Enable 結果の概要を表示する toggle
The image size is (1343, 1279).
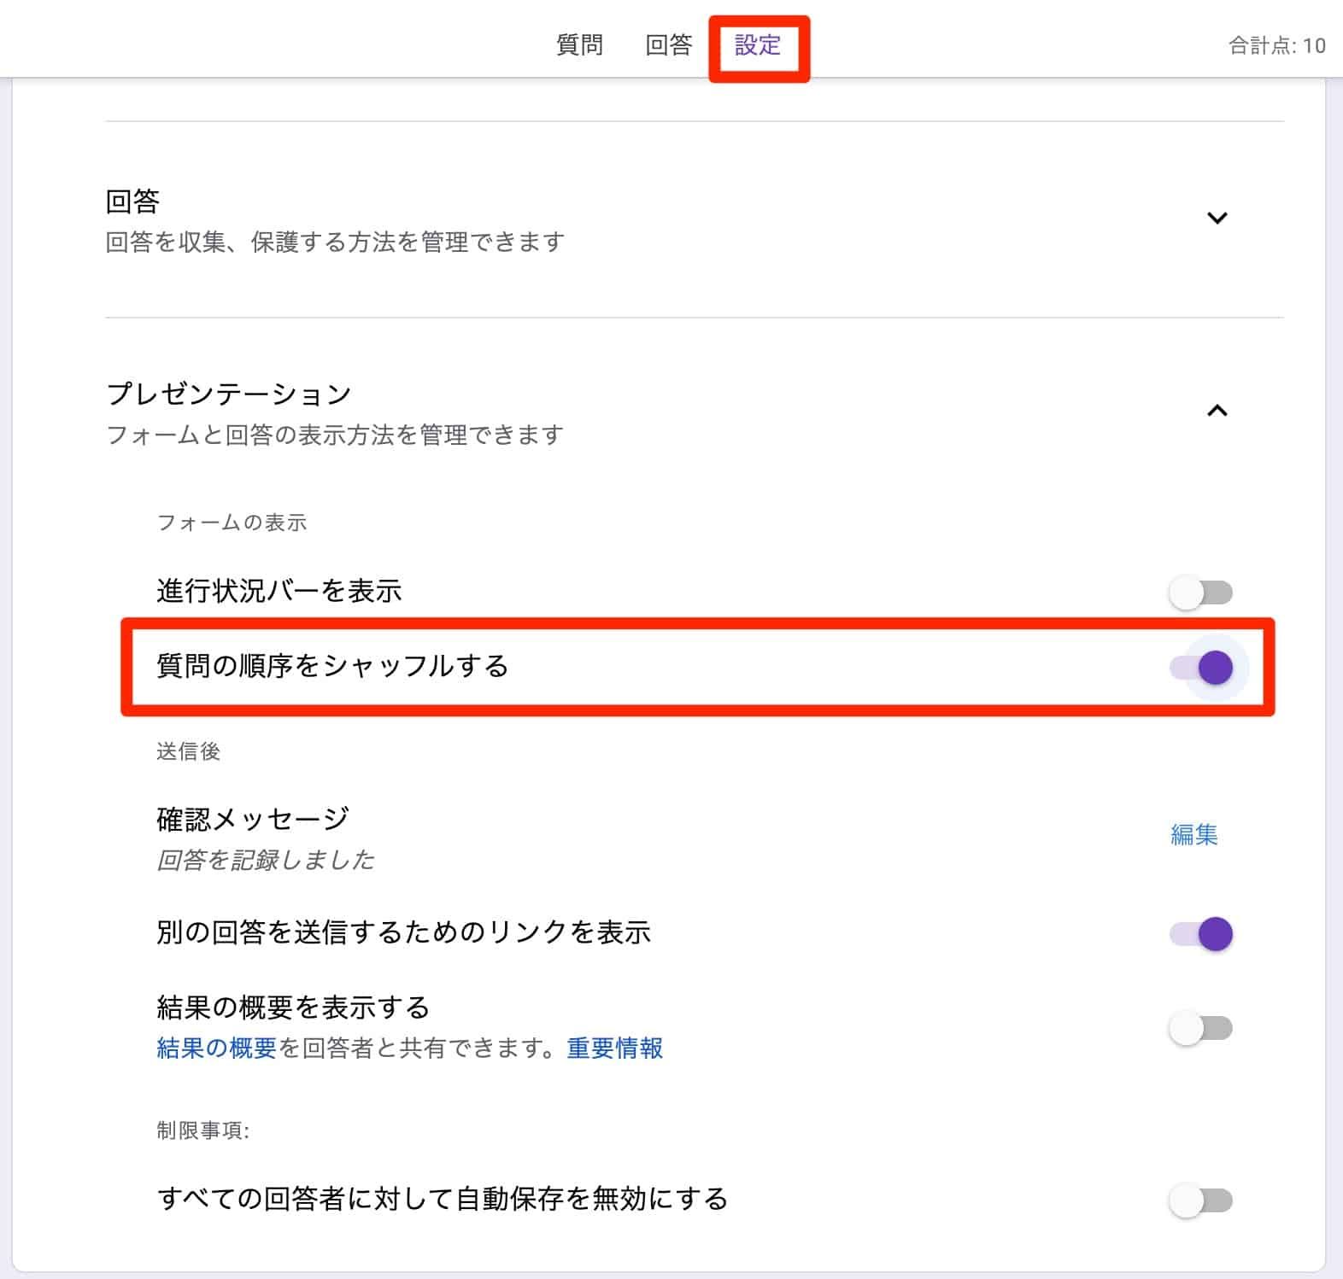pyautogui.click(x=1200, y=1028)
